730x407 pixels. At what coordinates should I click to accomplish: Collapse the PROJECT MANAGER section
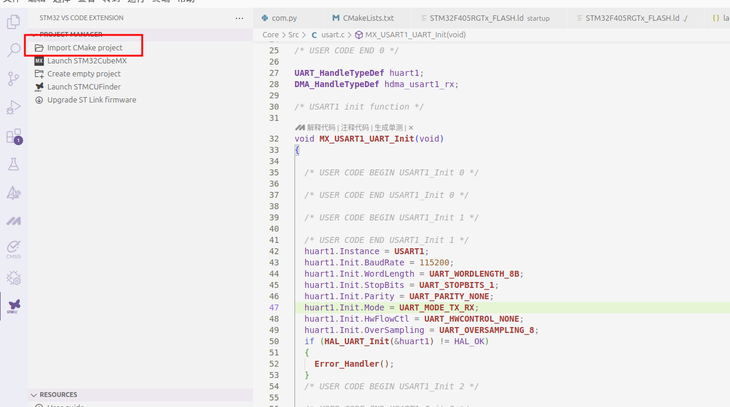click(71, 34)
